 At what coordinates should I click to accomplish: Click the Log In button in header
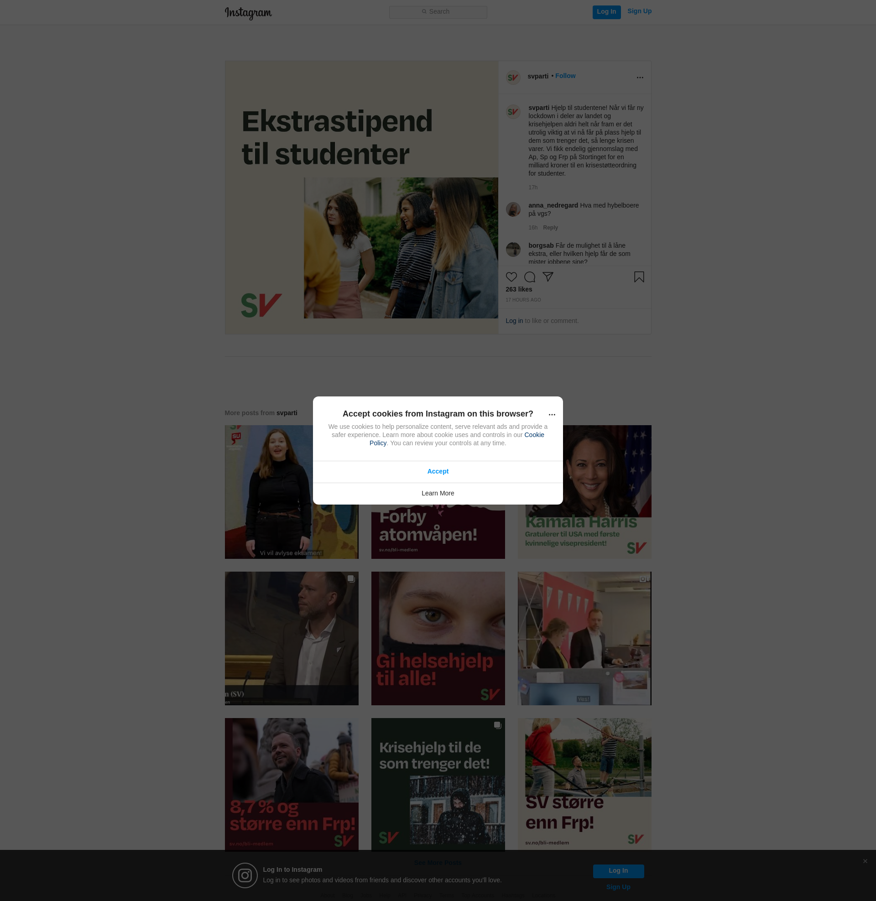click(x=606, y=12)
